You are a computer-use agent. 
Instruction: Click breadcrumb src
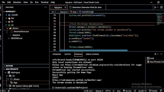tap(53, 12)
